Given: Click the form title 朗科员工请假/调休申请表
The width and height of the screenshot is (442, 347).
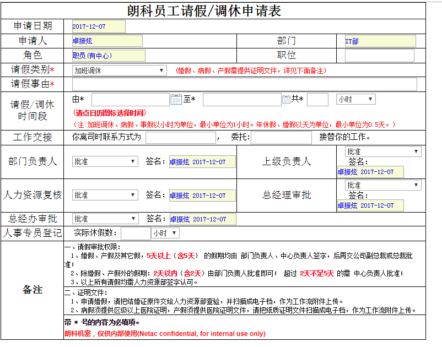Looking at the screenshot, I should coord(204,11).
